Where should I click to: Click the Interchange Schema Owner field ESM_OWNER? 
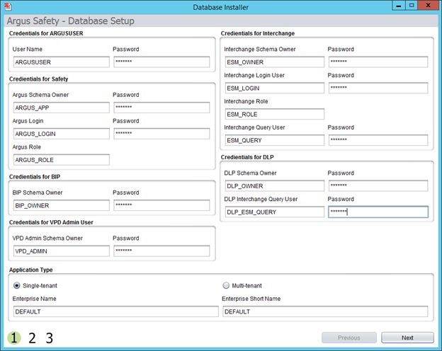coord(275,62)
